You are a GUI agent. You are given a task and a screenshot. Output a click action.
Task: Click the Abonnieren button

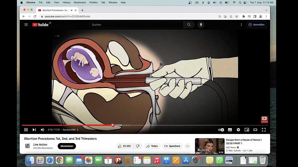[x=67, y=146]
